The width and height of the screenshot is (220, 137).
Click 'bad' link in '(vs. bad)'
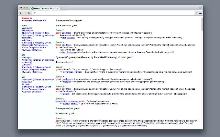[67, 121]
